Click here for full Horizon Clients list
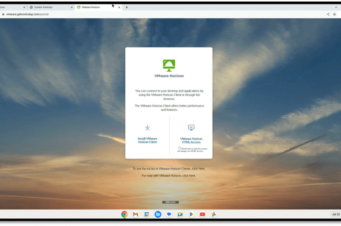341x226 pixels. click(x=198, y=169)
